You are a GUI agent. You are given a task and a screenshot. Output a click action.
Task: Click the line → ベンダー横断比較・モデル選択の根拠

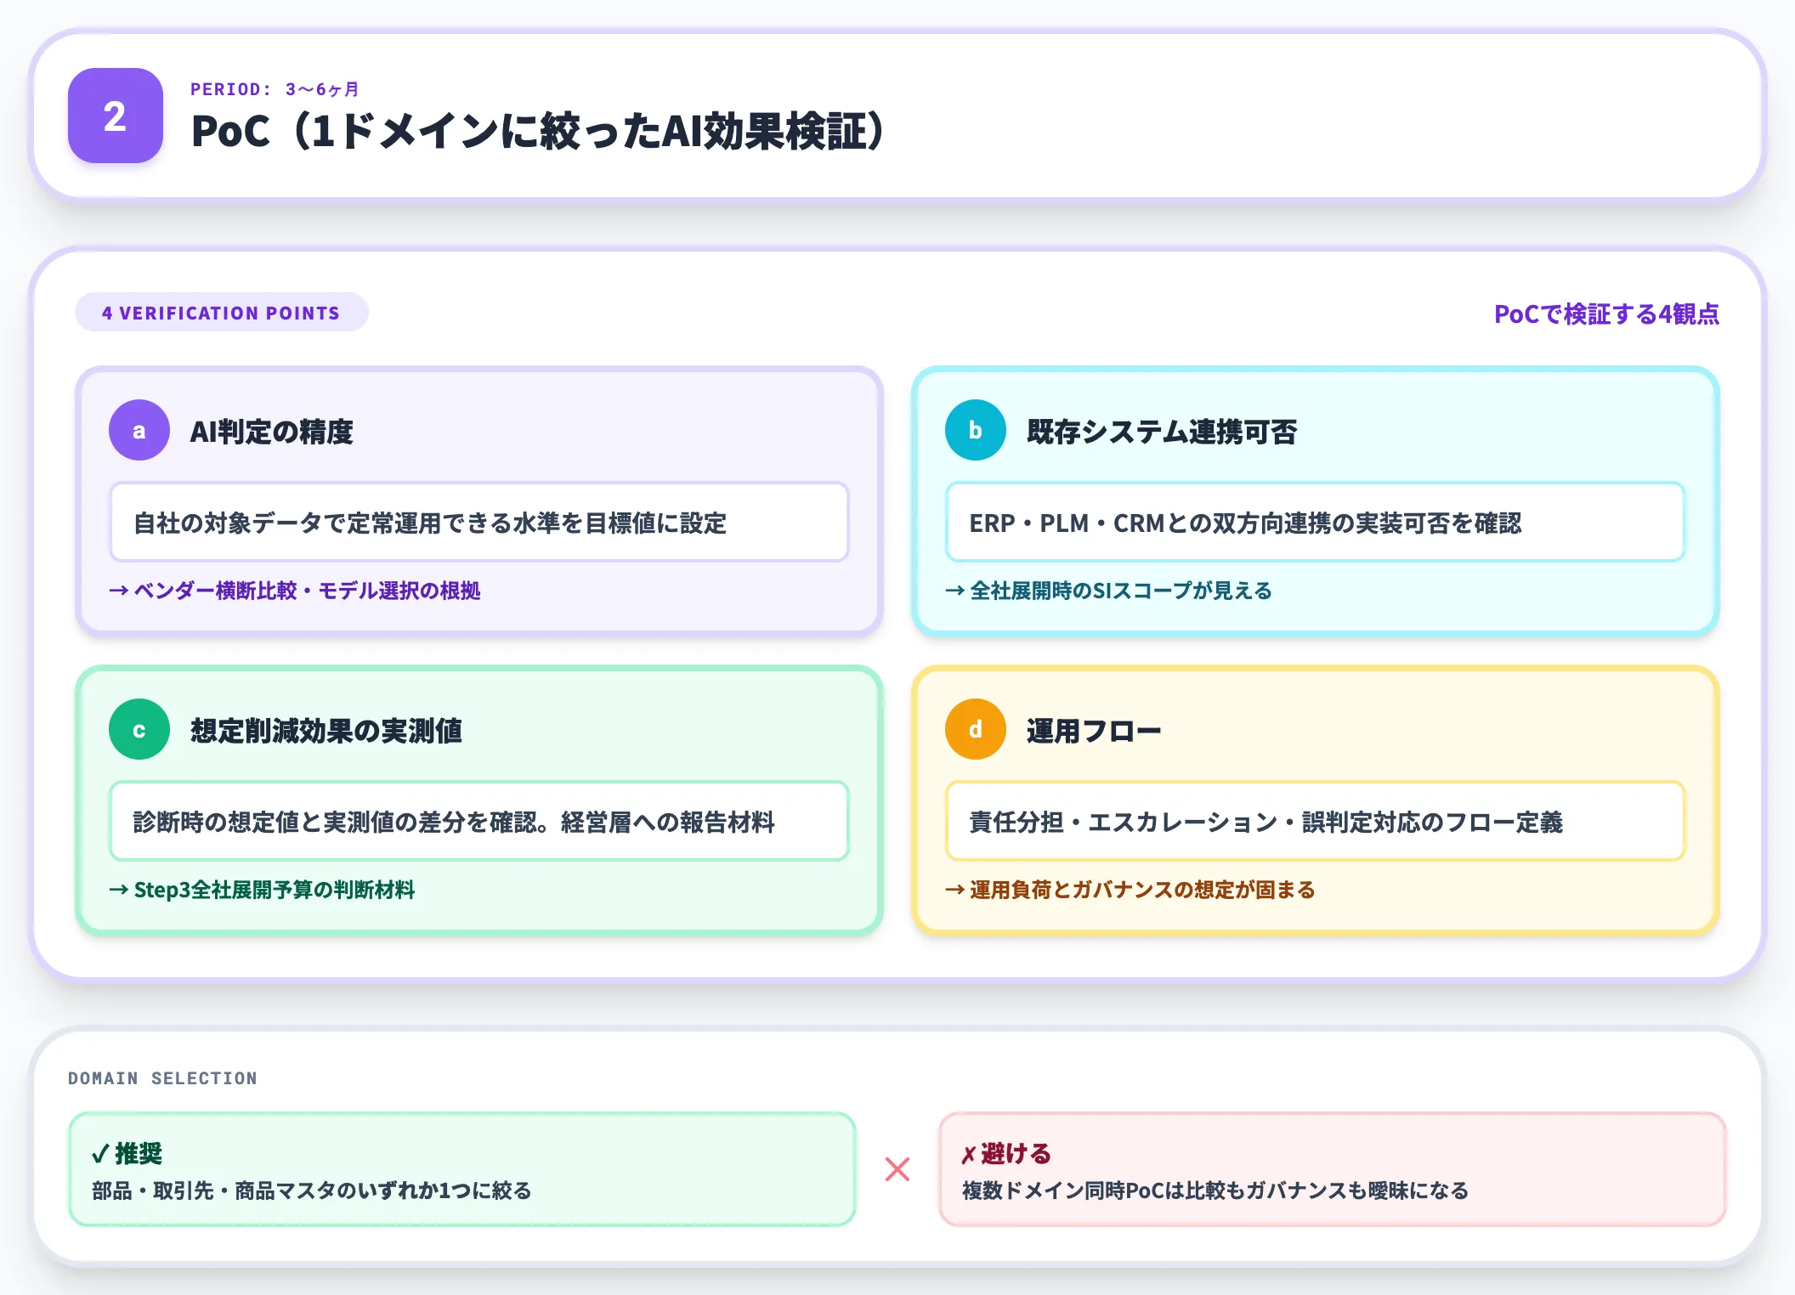click(x=295, y=591)
